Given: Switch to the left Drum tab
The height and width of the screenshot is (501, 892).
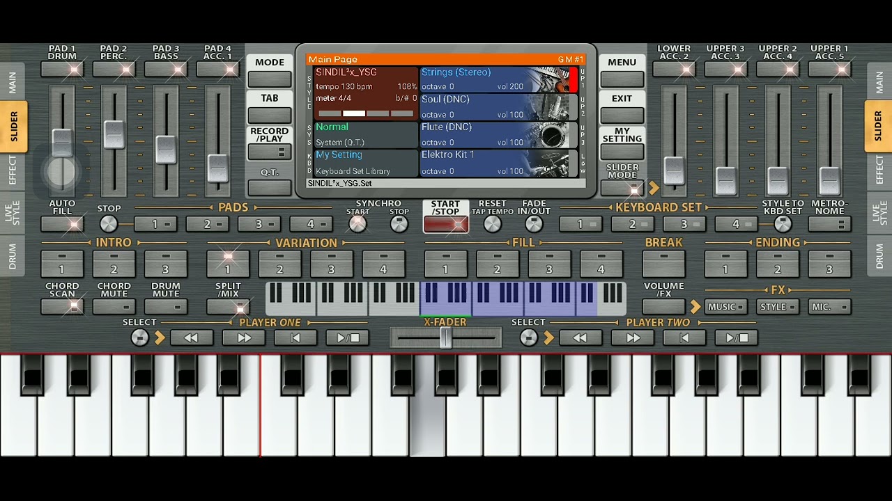Looking at the screenshot, I should click(x=13, y=256).
